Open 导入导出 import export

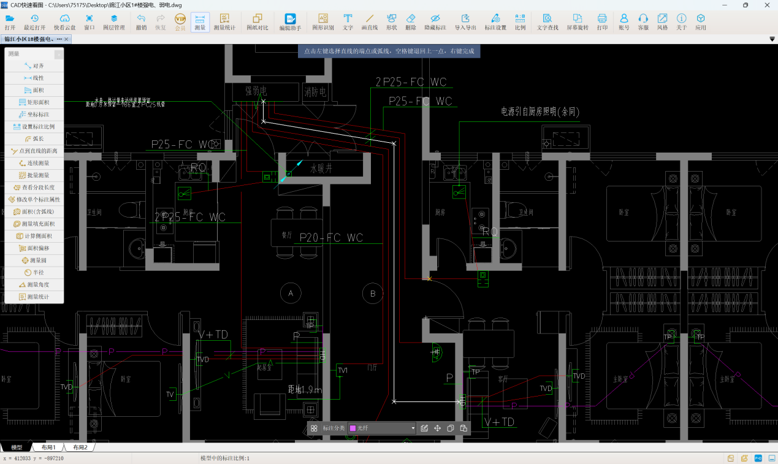click(x=465, y=22)
